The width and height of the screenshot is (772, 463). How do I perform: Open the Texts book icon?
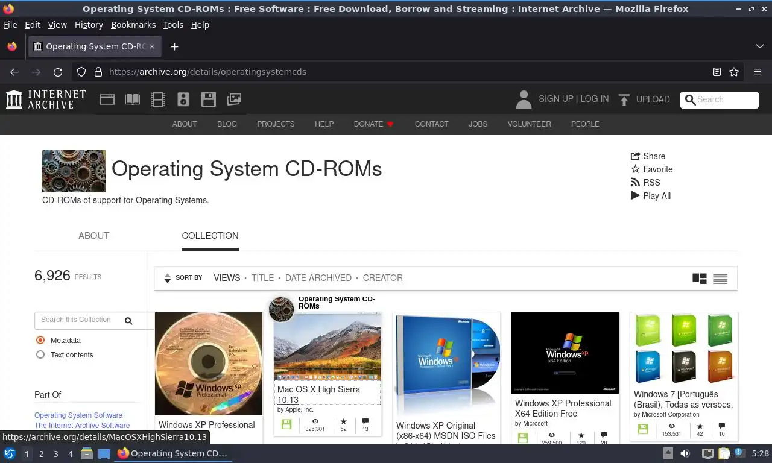pyautogui.click(x=133, y=99)
